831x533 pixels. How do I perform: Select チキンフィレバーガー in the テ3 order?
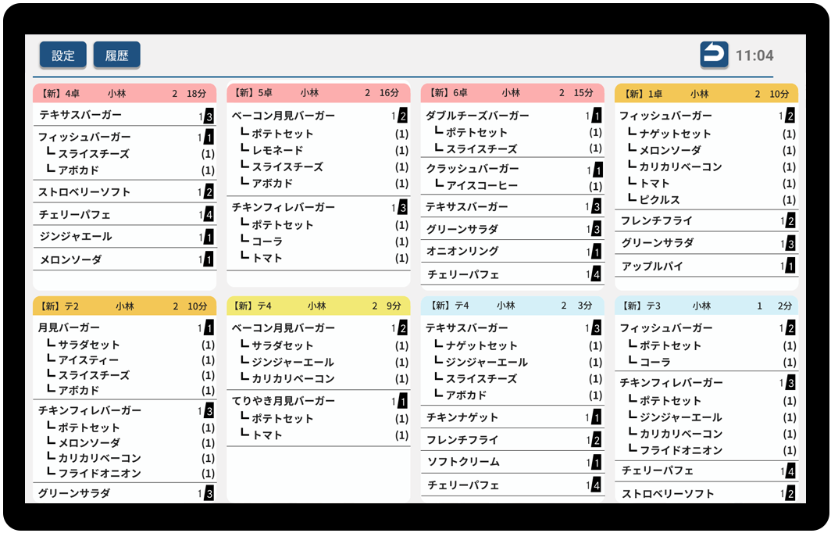707,382
